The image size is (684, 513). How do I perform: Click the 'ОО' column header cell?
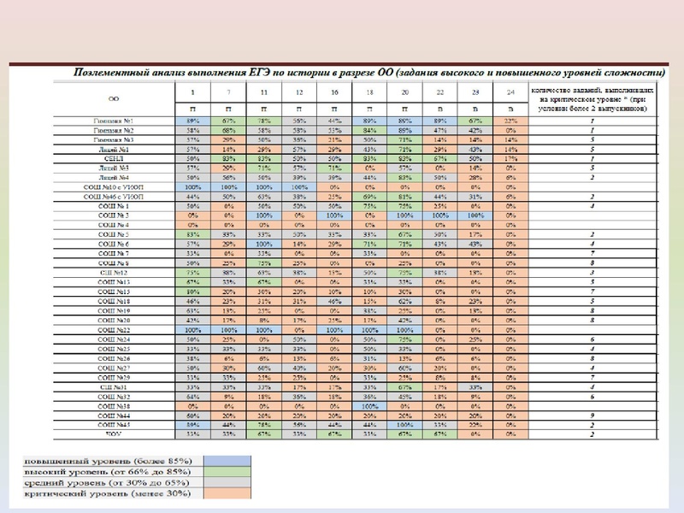(115, 98)
